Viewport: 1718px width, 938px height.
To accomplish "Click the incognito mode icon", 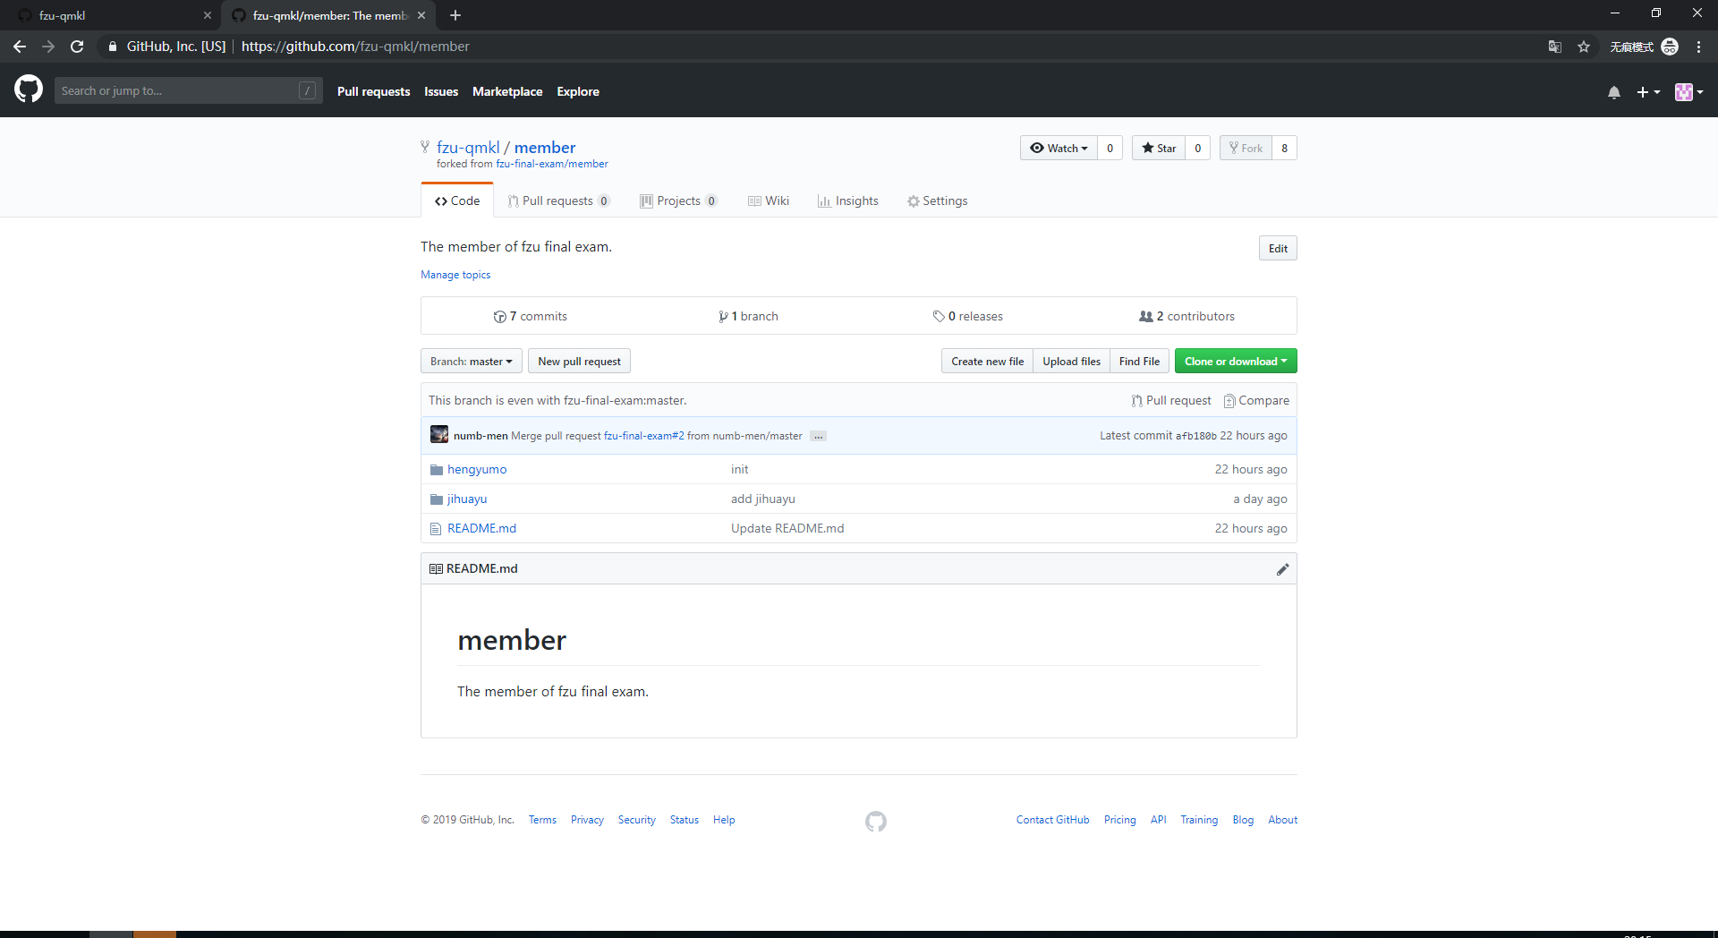I will click(x=1670, y=47).
